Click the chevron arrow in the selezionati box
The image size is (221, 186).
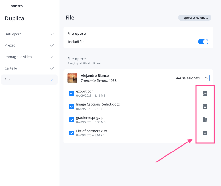(206, 78)
